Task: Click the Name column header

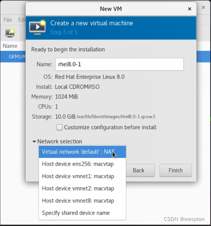Action: pos(10,46)
